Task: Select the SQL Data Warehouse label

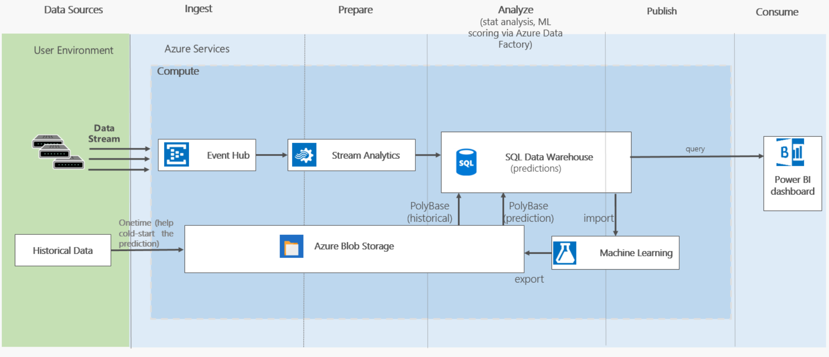Action: tap(549, 157)
